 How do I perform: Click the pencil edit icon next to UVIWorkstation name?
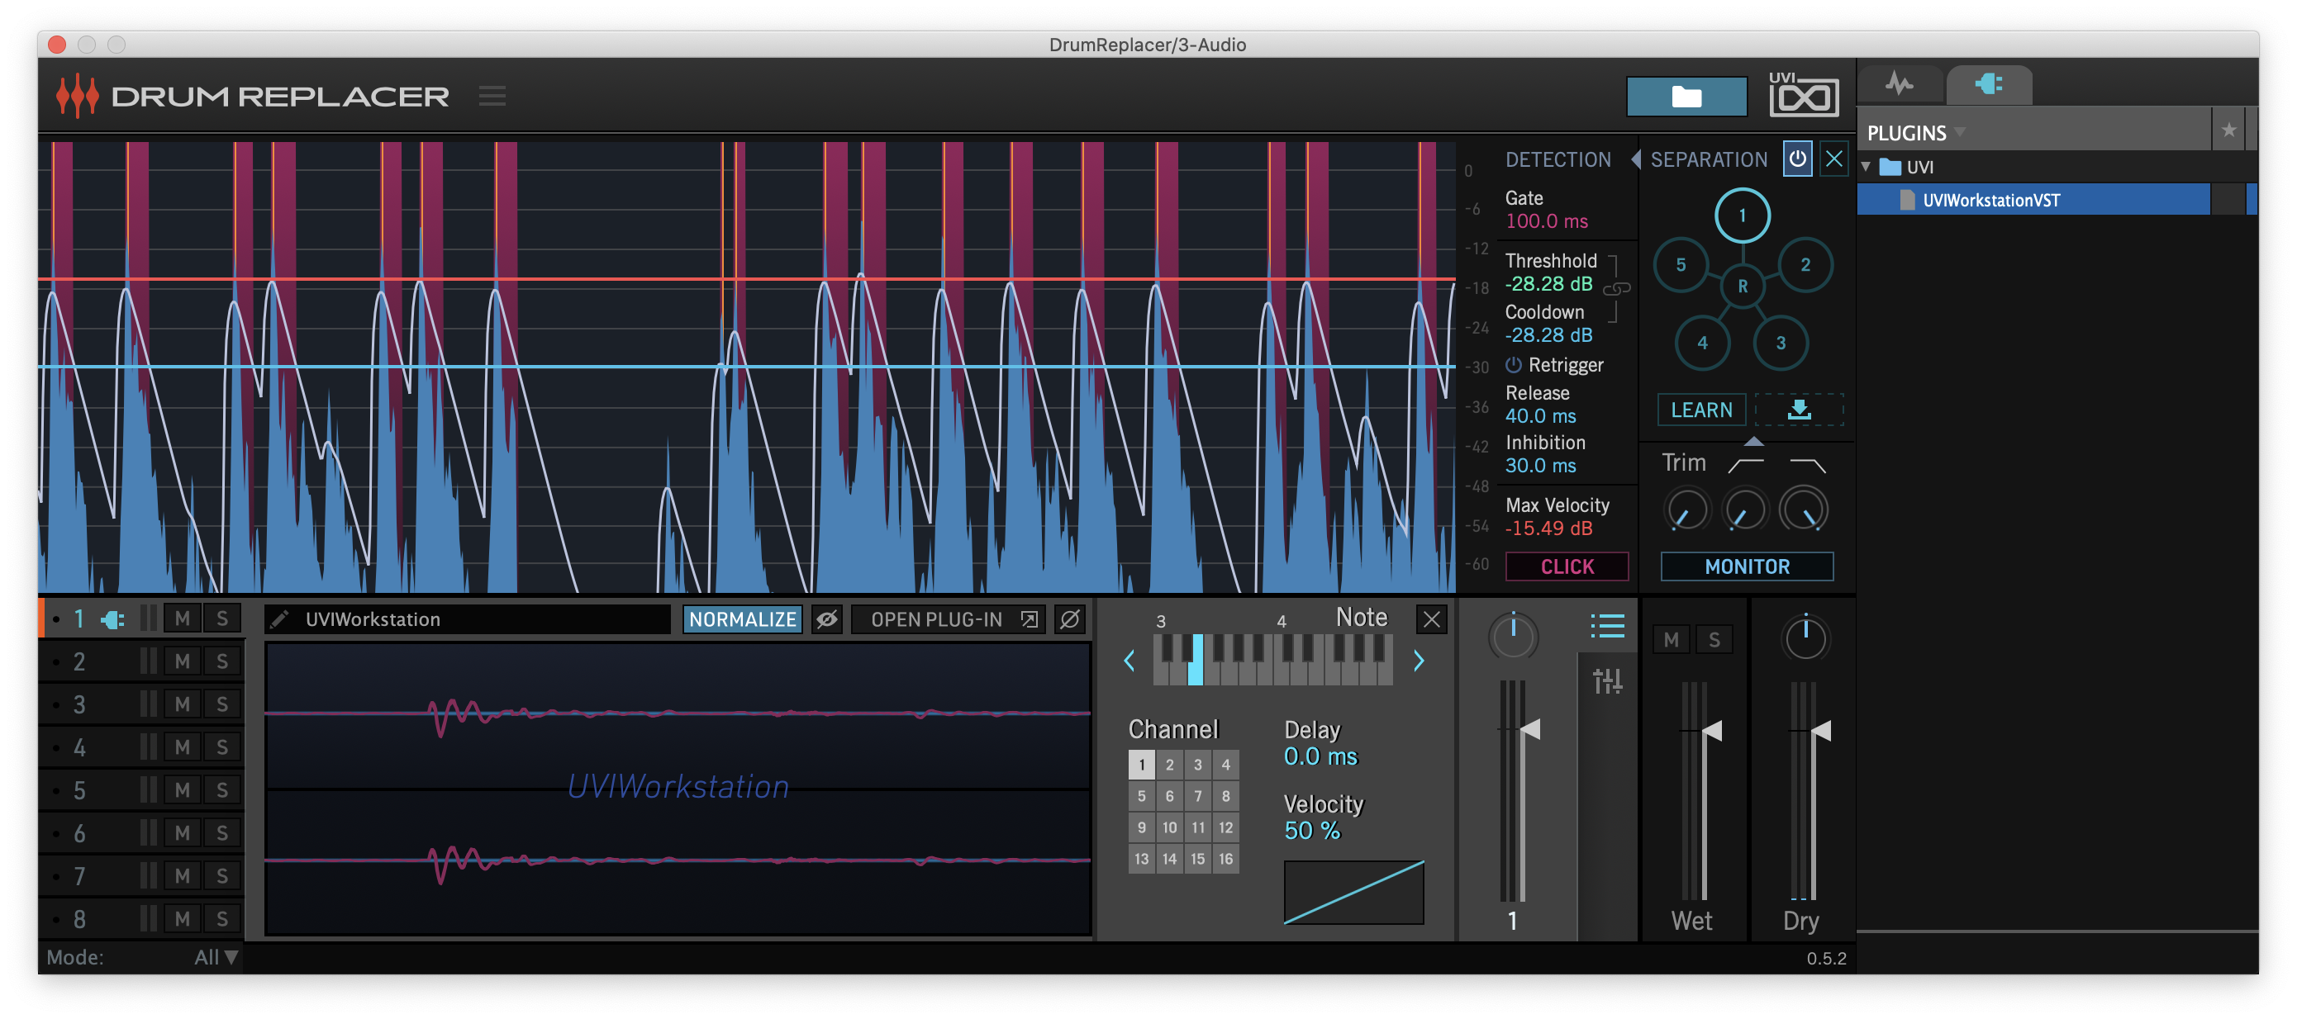[x=281, y=619]
